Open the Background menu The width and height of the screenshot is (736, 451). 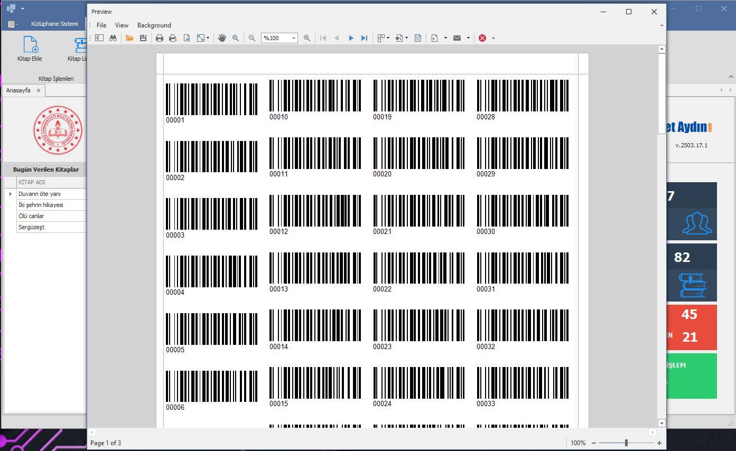pos(154,25)
